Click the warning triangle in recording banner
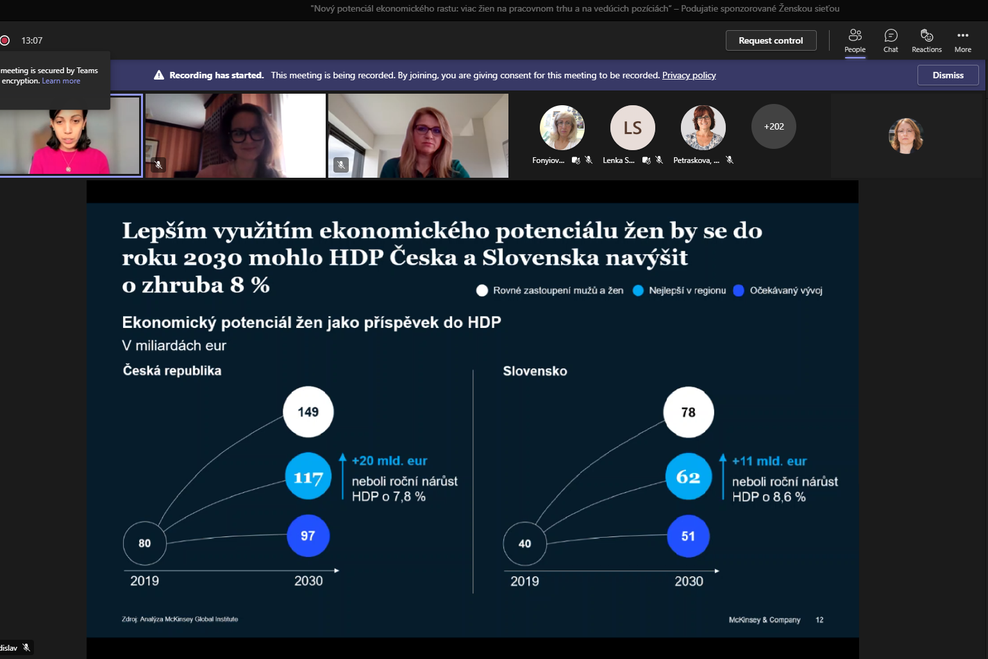The height and width of the screenshot is (659, 988). 159,75
